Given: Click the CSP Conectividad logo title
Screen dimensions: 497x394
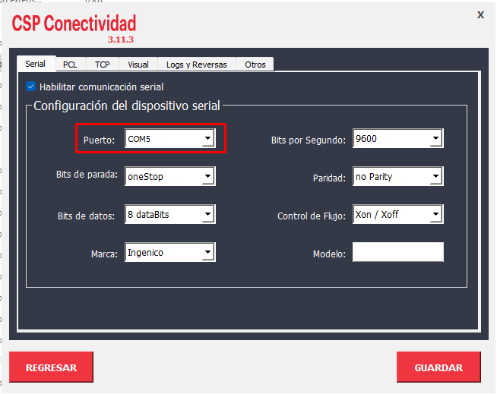Looking at the screenshot, I should tap(74, 23).
